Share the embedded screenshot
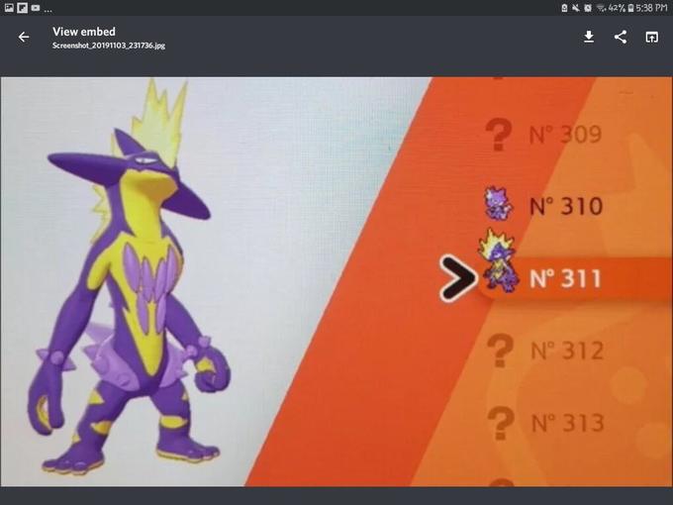The height and width of the screenshot is (505, 673). (621, 37)
